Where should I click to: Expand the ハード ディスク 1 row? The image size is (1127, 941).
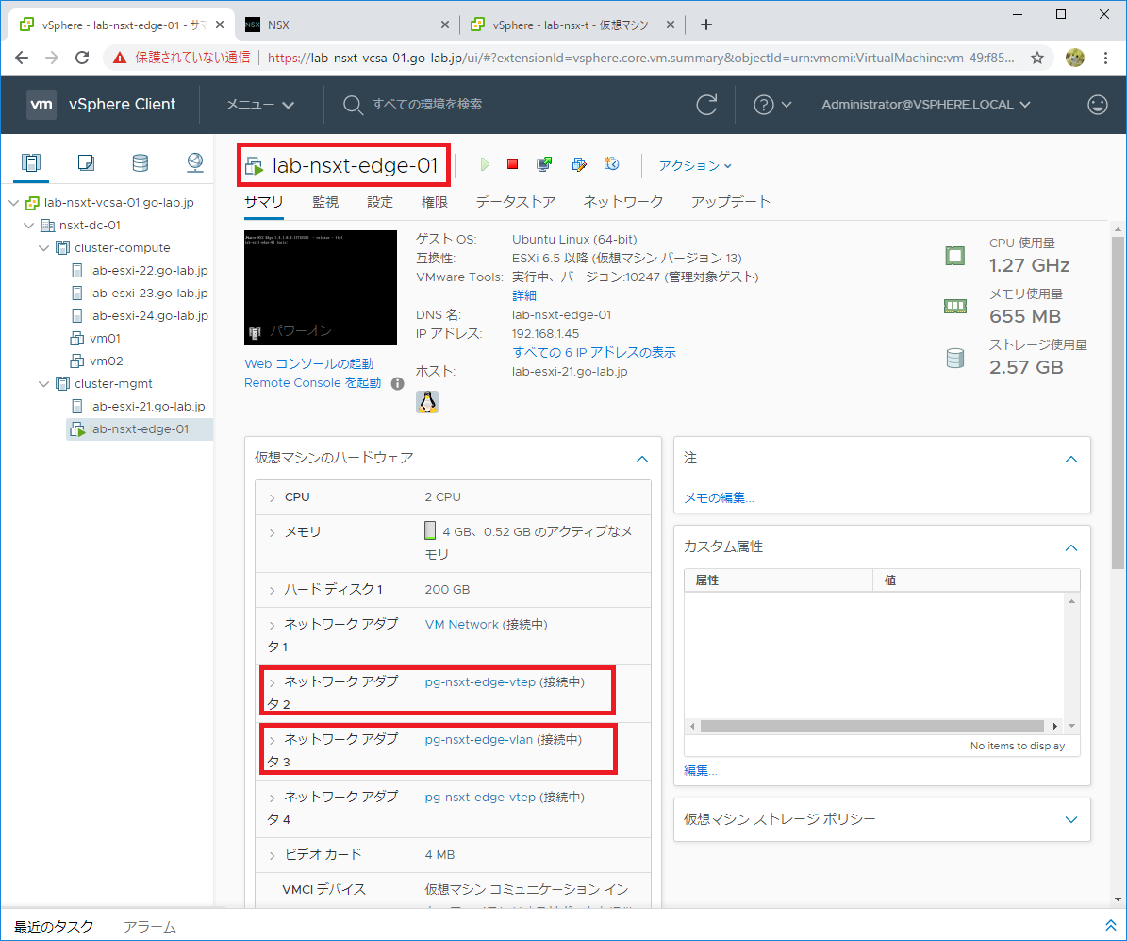tap(273, 591)
